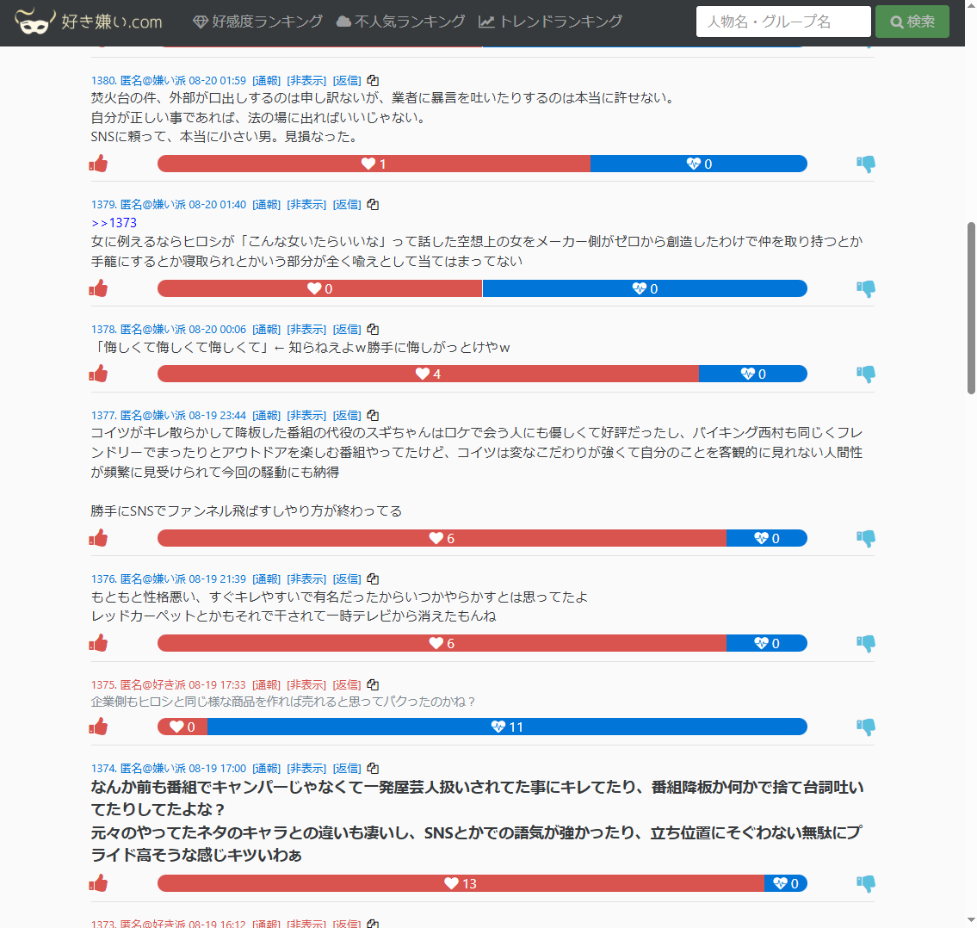Thumbs up comment 1375
This screenshot has height=928, width=977.
(x=98, y=727)
